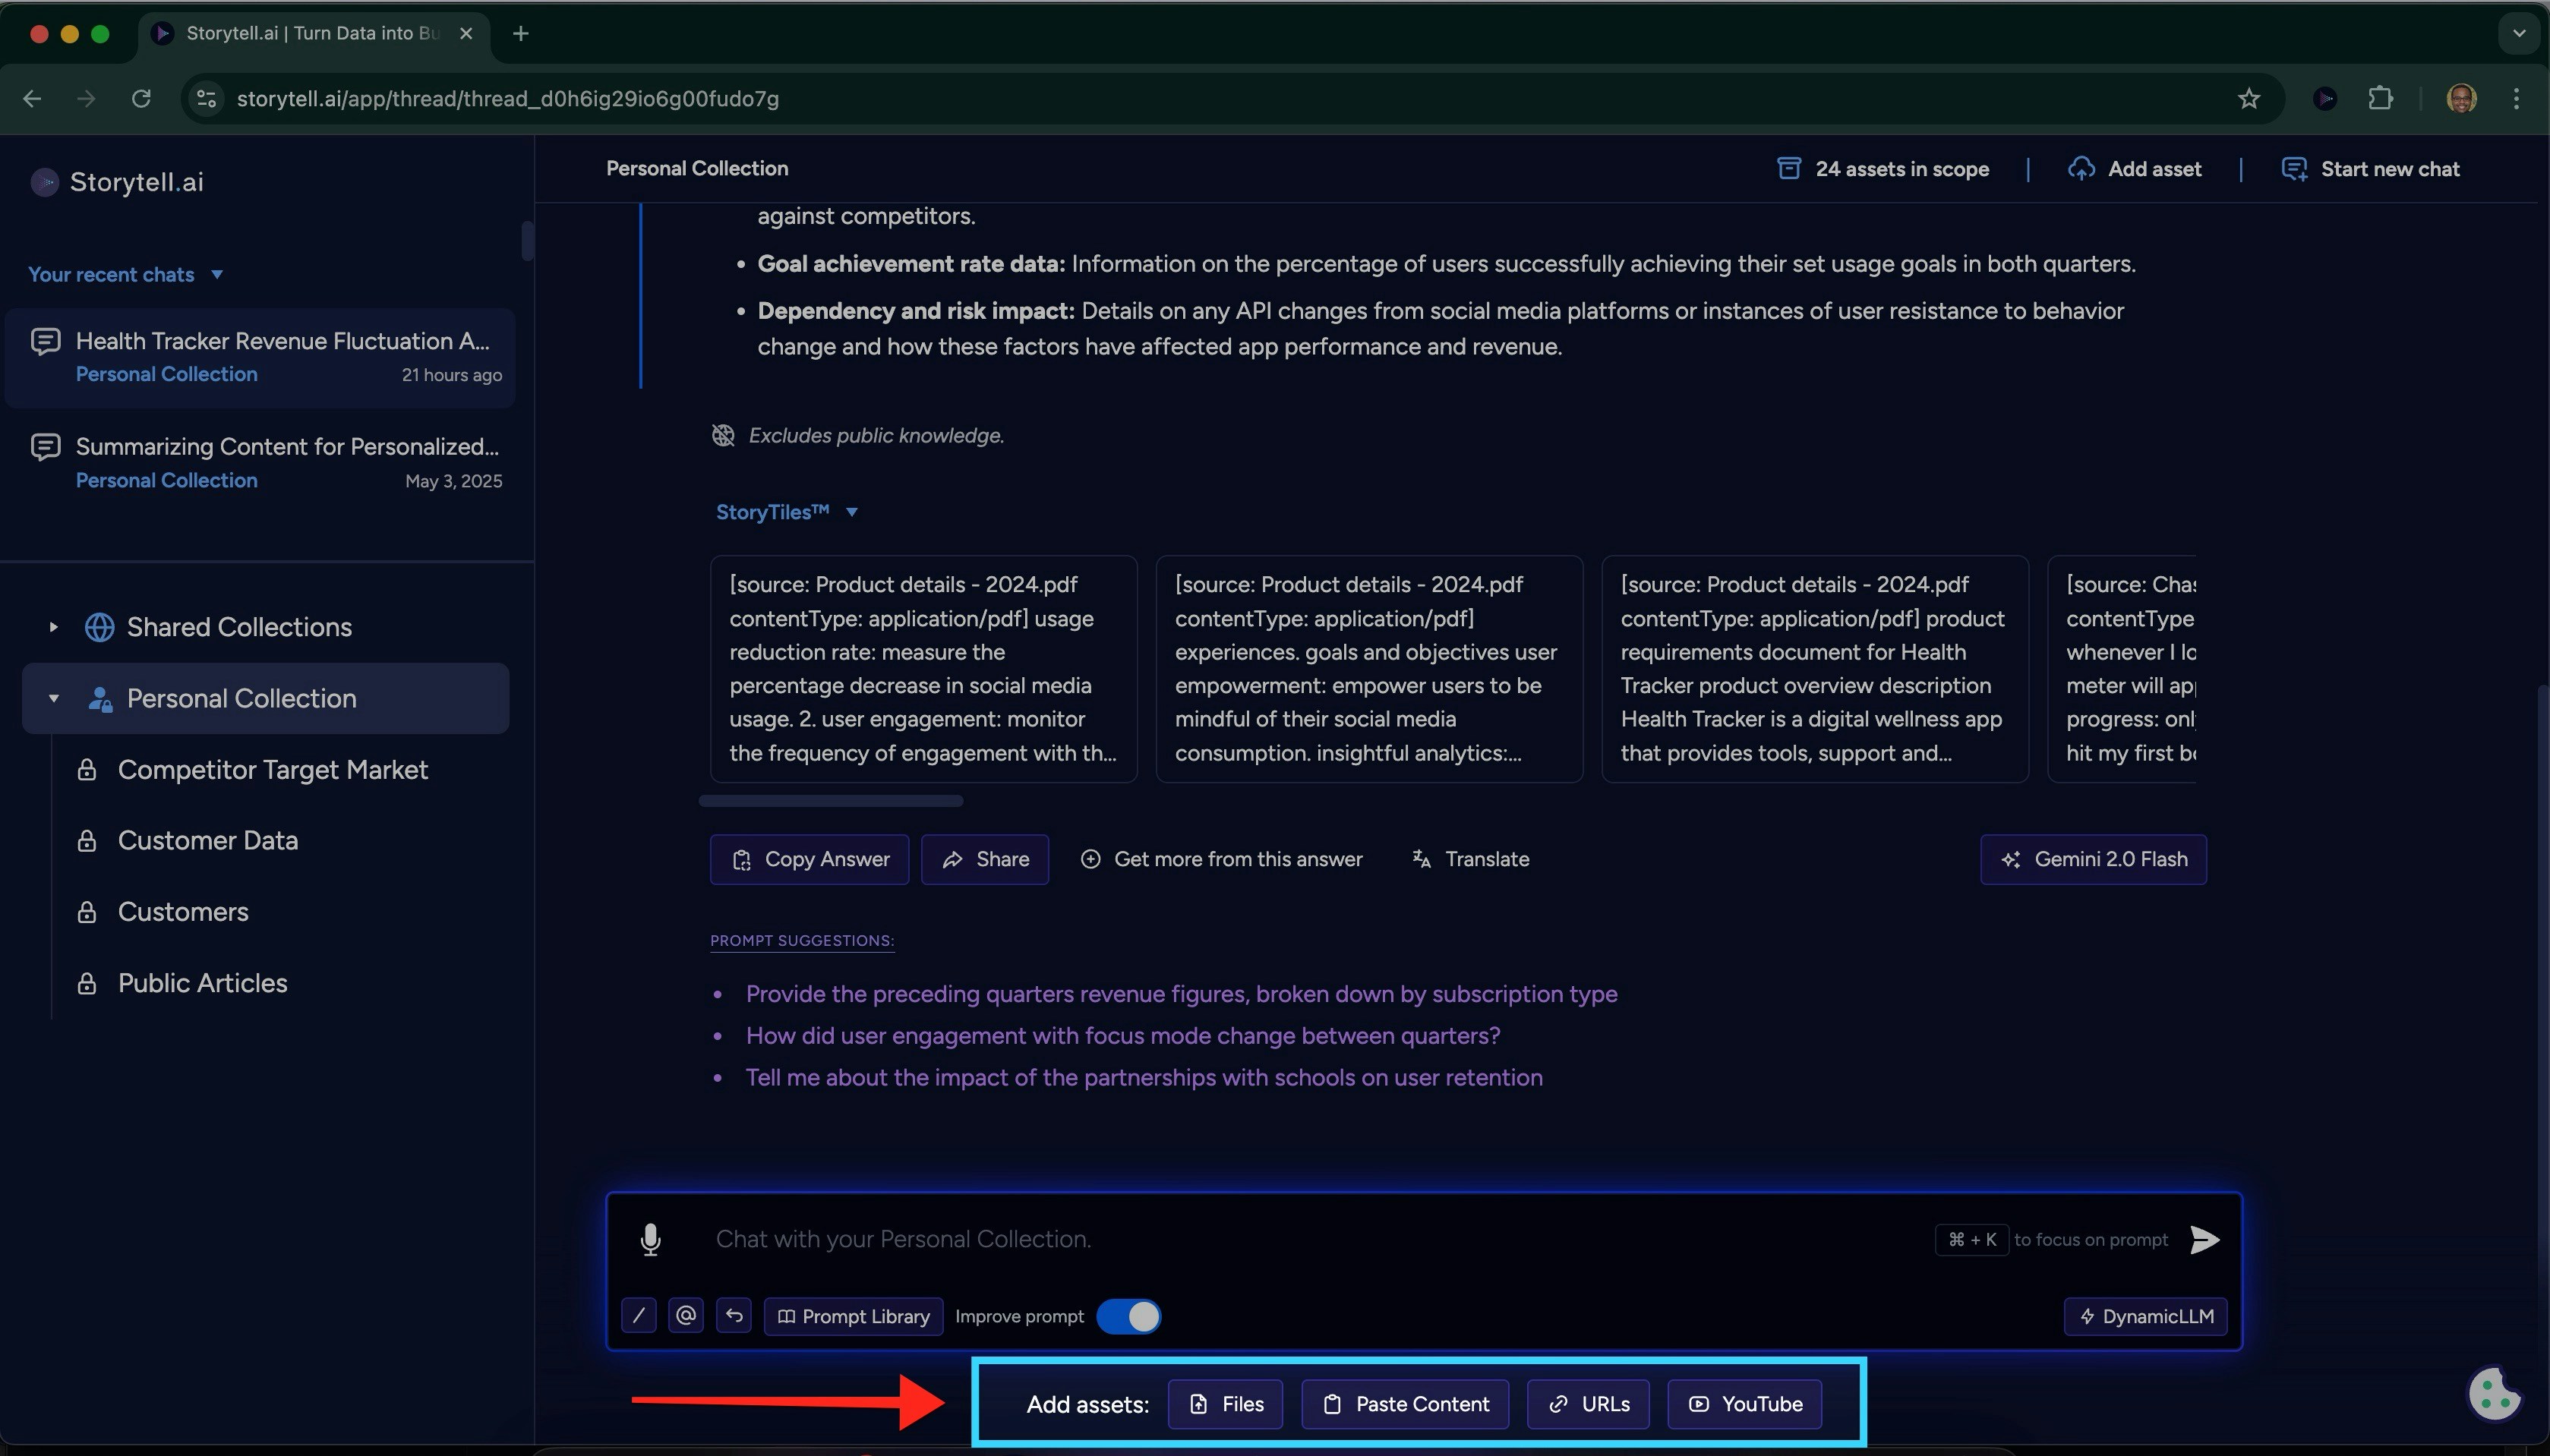Click the @ mention icon
The width and height of the screenshot is (2550, 1456).
686,1316
